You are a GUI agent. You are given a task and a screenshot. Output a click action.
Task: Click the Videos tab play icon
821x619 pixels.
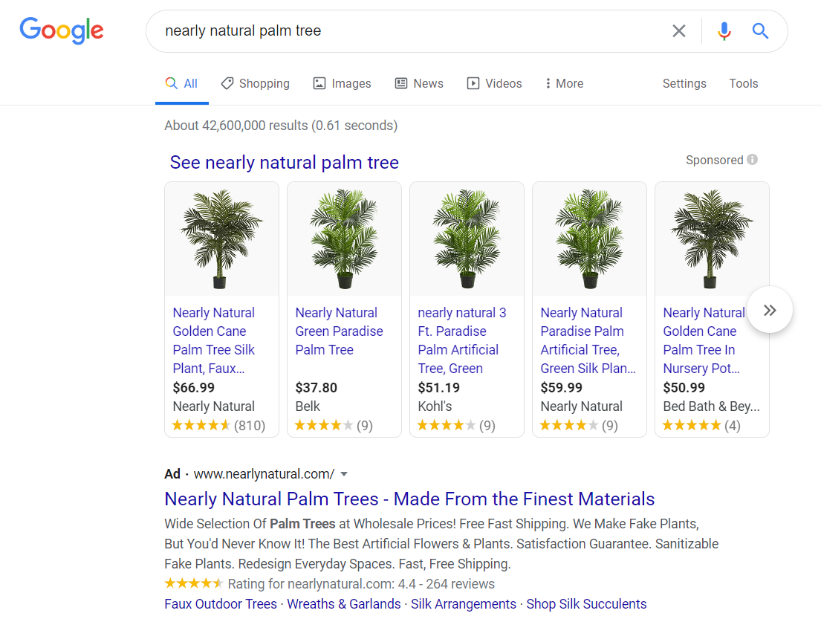[x=473, y=82]
